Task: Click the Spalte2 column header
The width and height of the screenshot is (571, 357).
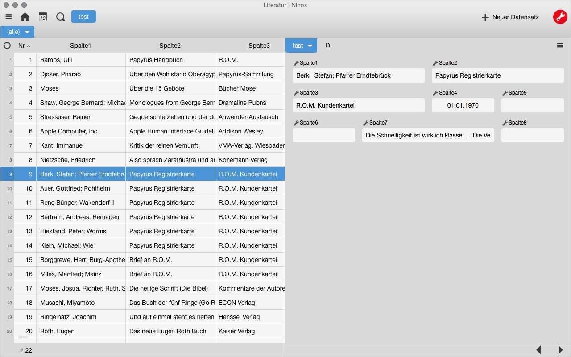Action: tap(170, 46)
